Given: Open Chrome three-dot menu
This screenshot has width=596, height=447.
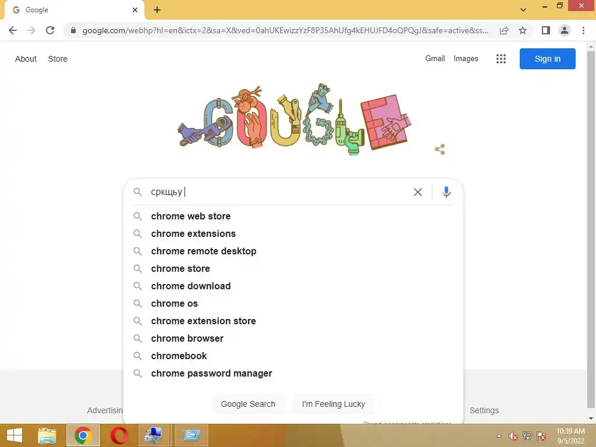Looking at the screenshot, I should [x=583, y=30].
